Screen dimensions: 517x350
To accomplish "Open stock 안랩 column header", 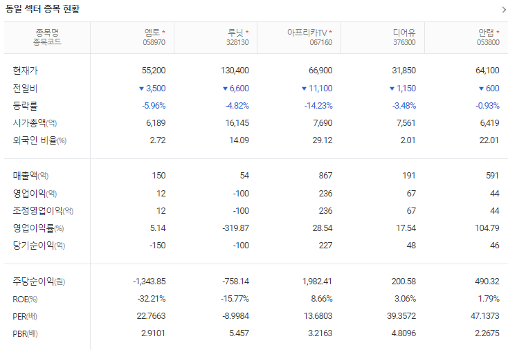I will 487,33.
